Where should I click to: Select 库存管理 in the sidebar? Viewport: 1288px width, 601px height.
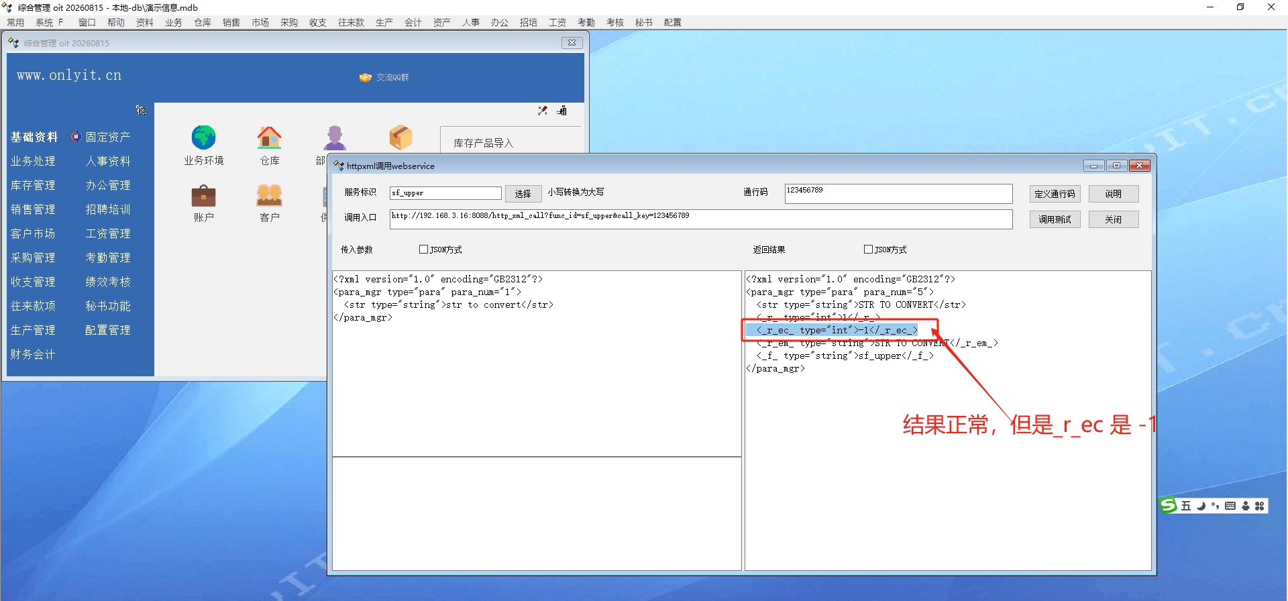pos(33,185)
